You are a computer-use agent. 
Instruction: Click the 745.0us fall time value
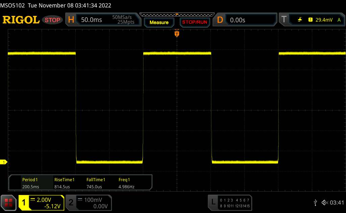tap(94, 187)
